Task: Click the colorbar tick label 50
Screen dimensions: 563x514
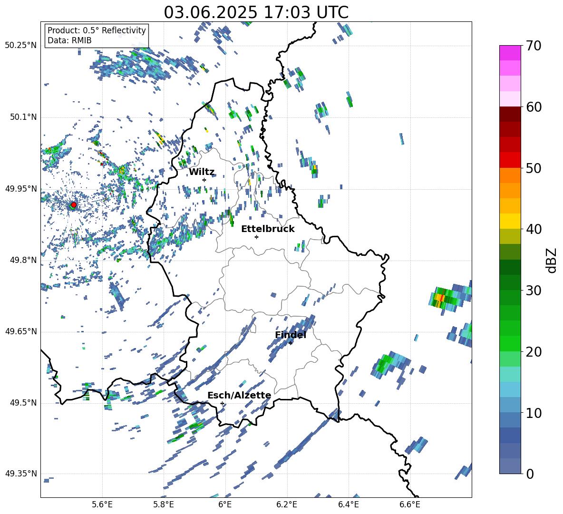Action: pyautogui.click(x=534, y=168)
